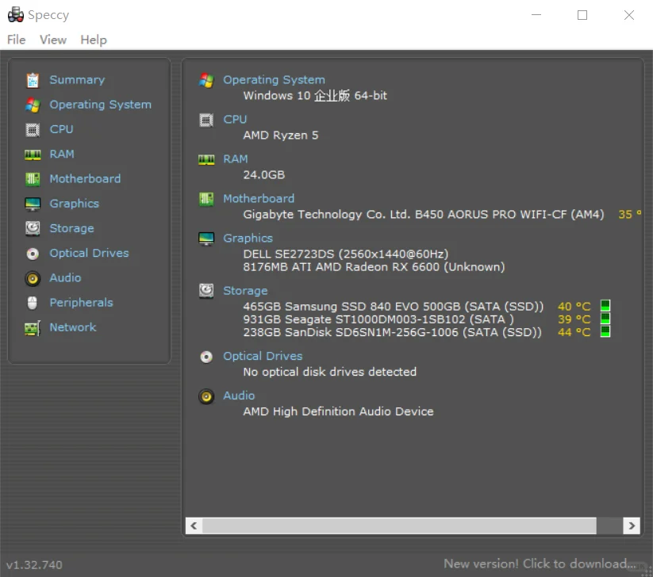Click the Operating System Windows flag sidebar icon
The height and width of the screenshot is (577, 653).
pyautogui.click(x=33, y=105)
